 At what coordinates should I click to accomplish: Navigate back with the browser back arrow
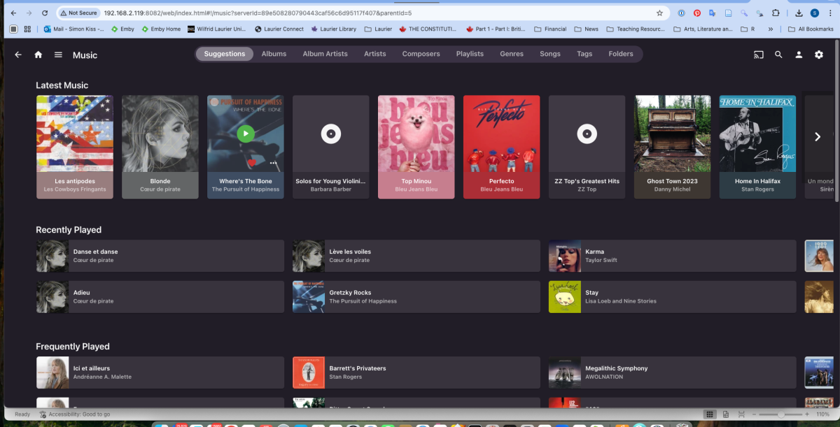(x=13, y=13)
